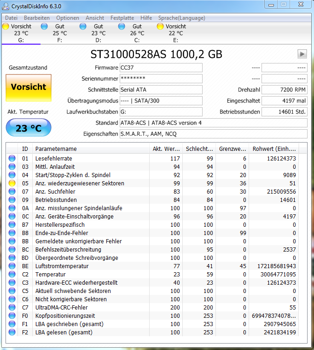Viewport: 314px width, 350px height.
Task: Minimize the CrystalDiskInfo window
Action: tap(271, 5)
